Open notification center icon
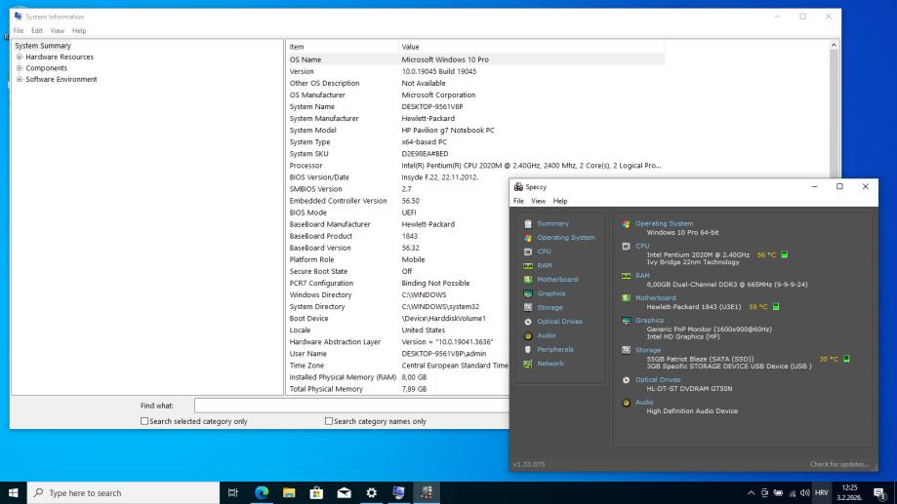 click(879, 492)
